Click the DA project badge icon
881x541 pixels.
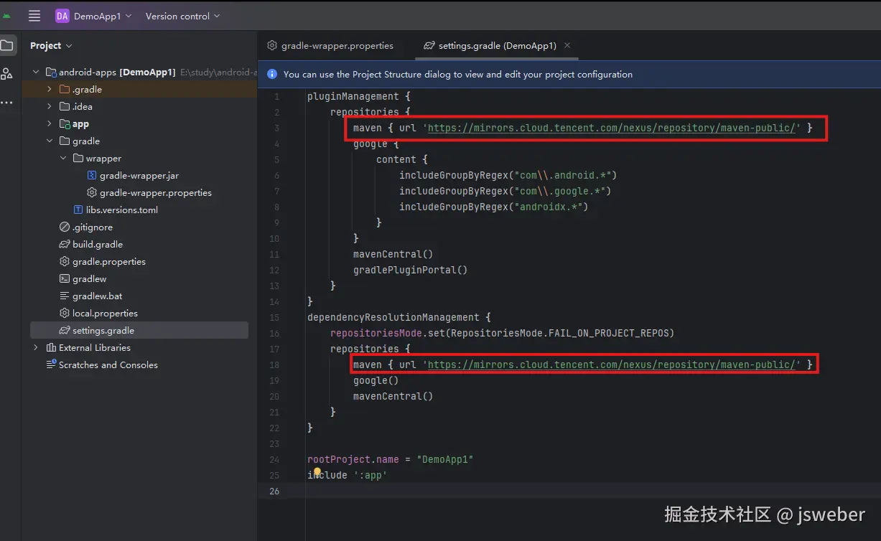62,16
